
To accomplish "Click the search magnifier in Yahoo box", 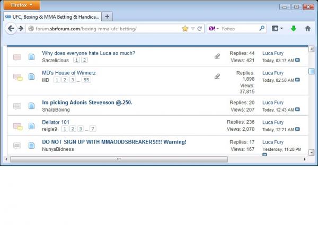I will pyautogui.click(x=262, y=28).
